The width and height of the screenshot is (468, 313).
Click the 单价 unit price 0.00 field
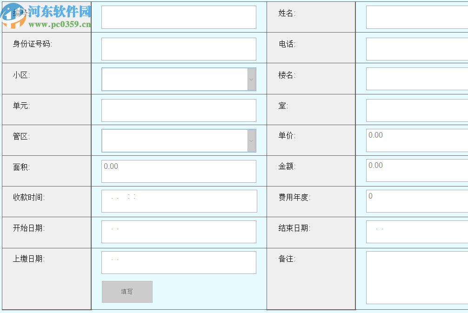tap(416, 140)
